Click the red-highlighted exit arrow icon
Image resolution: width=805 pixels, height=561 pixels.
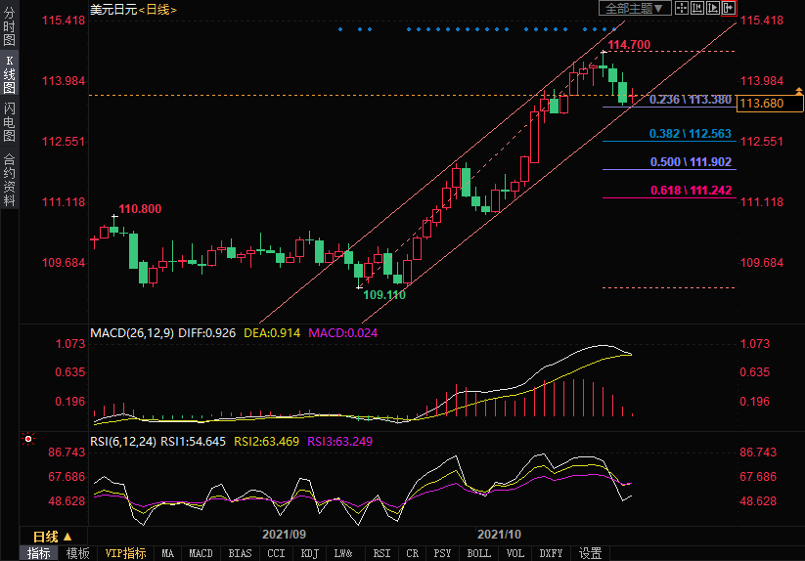pyautogui.click(x=729, y=8)
